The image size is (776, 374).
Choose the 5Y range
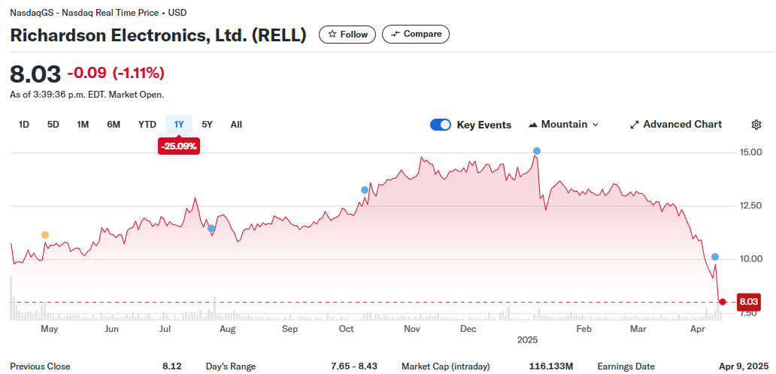(x=207, y=125)
